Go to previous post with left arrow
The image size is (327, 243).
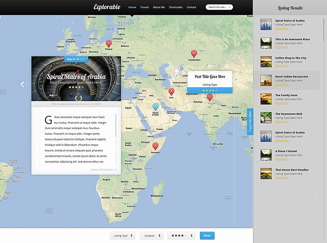22,84
